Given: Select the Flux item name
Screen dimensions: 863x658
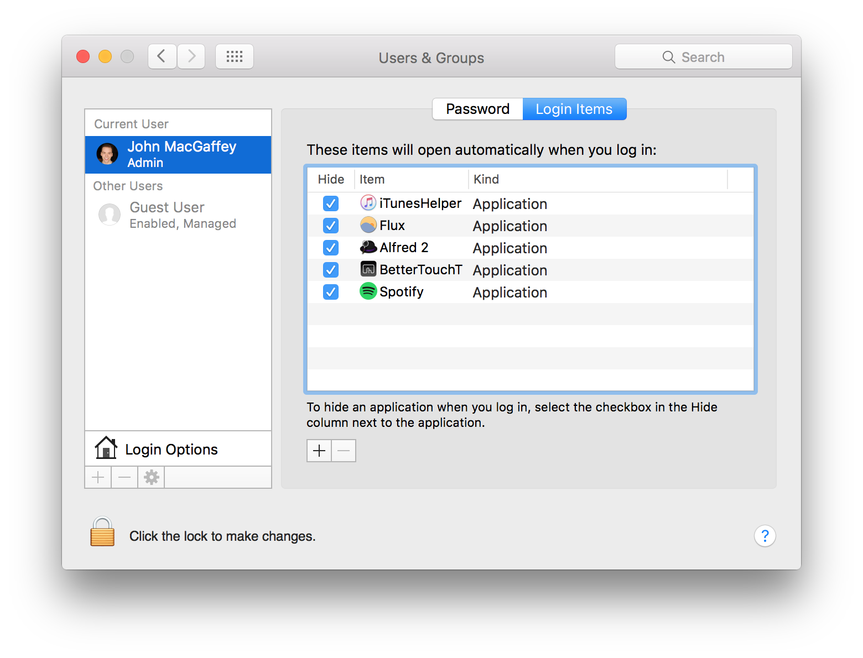Looking at the screenshot, I should 392,225.
